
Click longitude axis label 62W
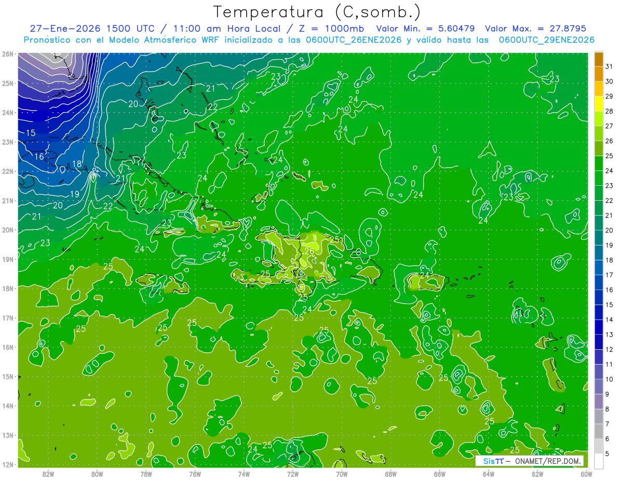pos(537,473)
